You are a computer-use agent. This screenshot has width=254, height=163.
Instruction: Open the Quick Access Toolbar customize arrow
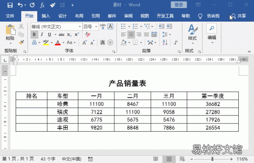(72, 5)
